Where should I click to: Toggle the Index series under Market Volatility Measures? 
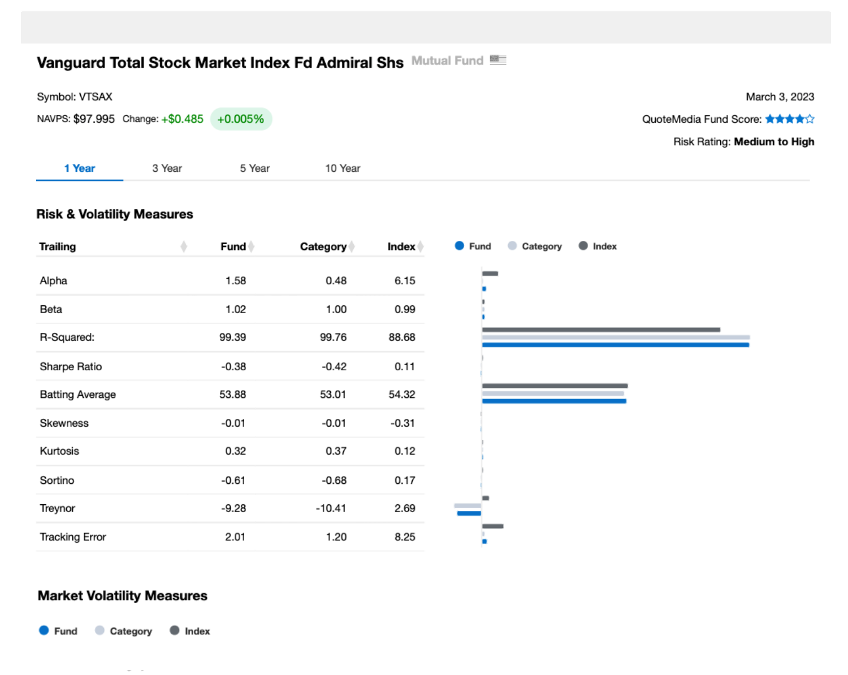click(x=175, y=630)
